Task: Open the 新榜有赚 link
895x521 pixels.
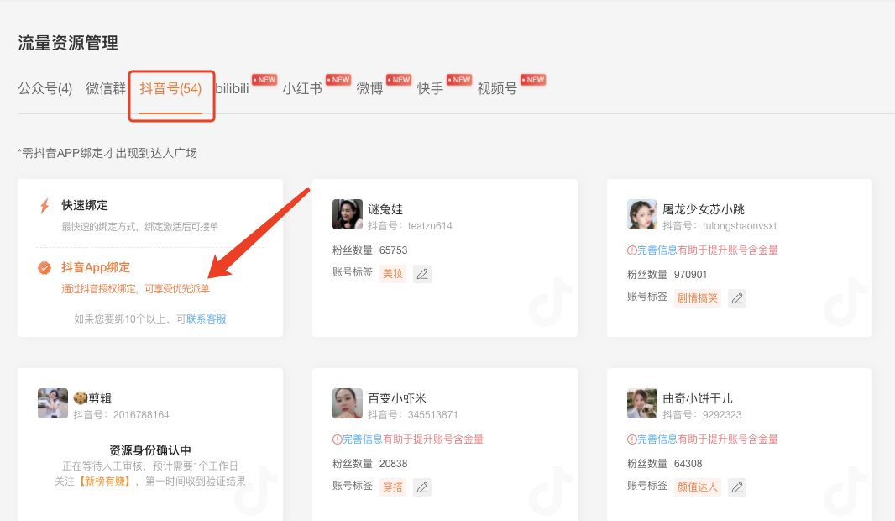Action: [x=105, y=482]
